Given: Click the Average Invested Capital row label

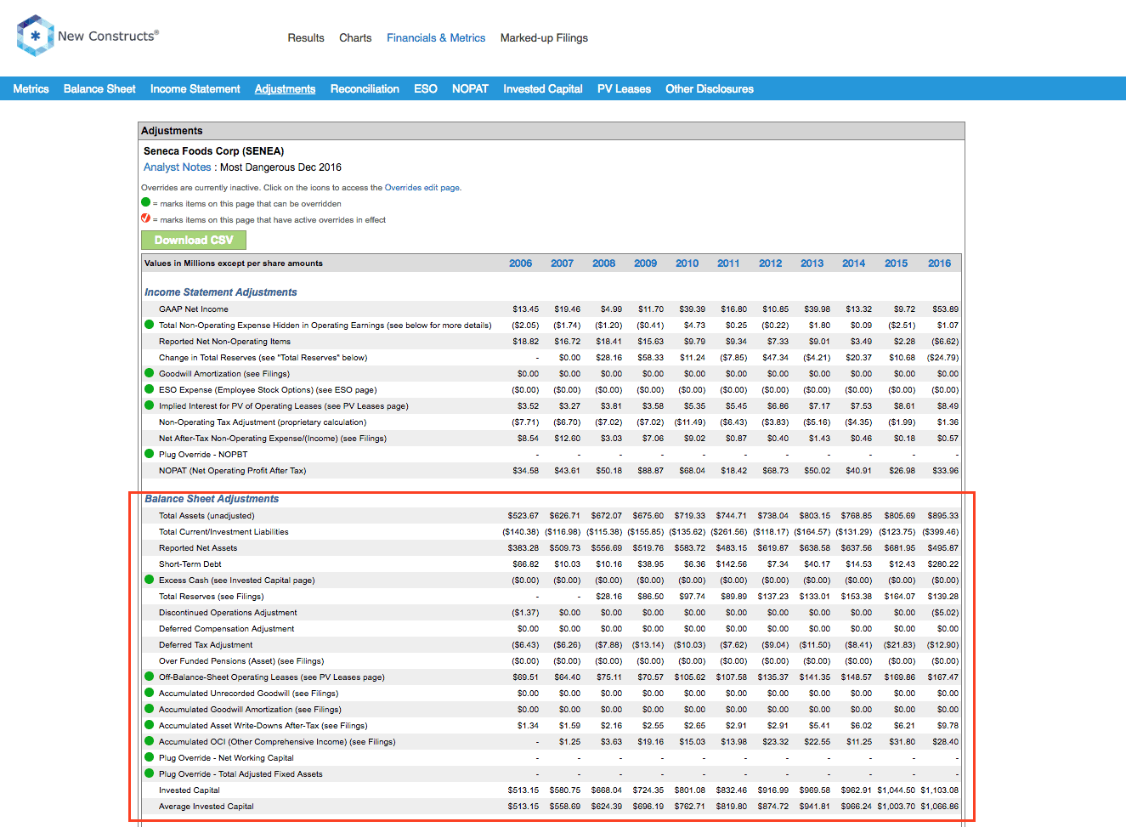Looking at the screenshot, I should (x=207, y=807).
